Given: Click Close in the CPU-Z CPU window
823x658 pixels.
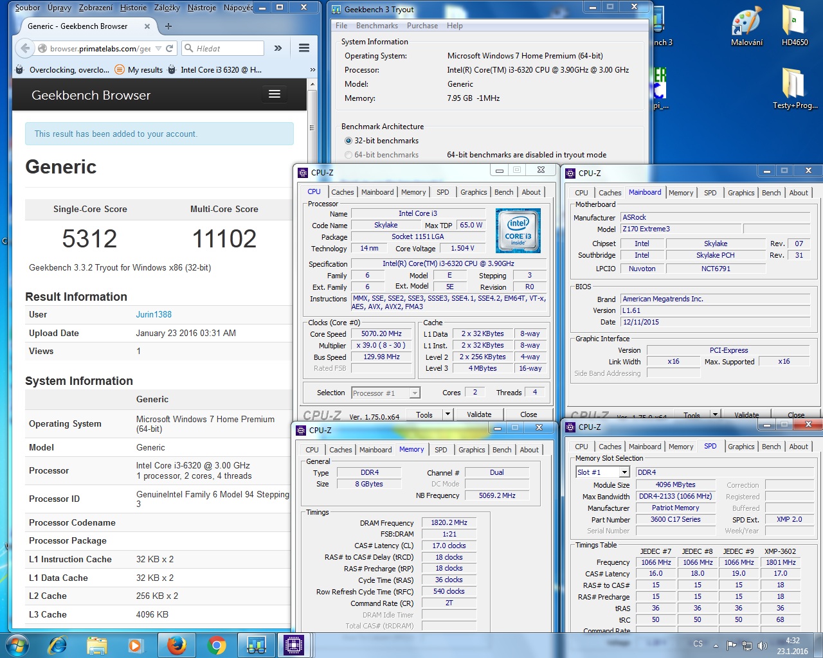Looking at the screenshot, I should tap(529, 414).
